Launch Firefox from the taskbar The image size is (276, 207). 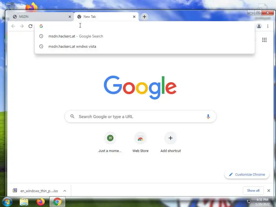pyautogui.click(x=41, y=202)
